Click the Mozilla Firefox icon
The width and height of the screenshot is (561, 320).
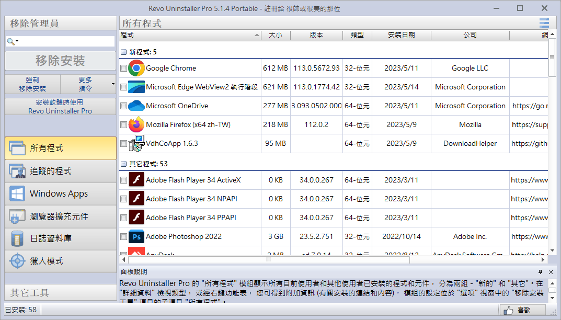coord(136,124)
